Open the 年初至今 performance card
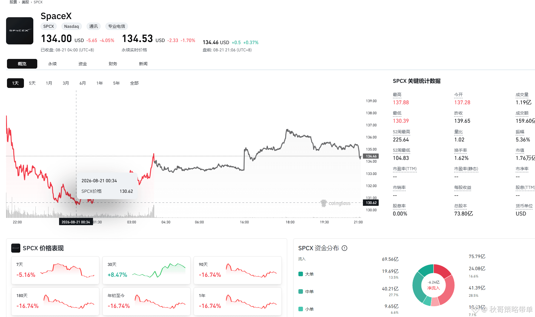The width and height of the screenshot is (535, 317). [146, 301]
